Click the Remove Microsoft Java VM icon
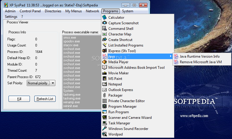The width and height of the screenshot is (232, 139). click(x=176, y=62)
